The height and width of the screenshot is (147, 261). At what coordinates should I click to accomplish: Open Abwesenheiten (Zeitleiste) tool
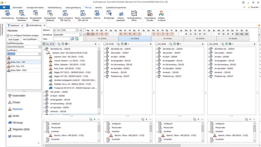50,13
